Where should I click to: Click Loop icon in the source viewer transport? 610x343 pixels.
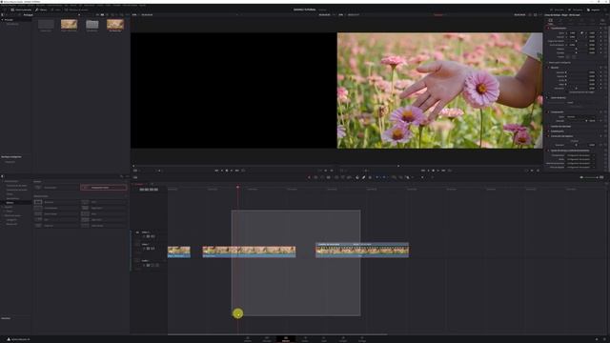coord(243,171)
